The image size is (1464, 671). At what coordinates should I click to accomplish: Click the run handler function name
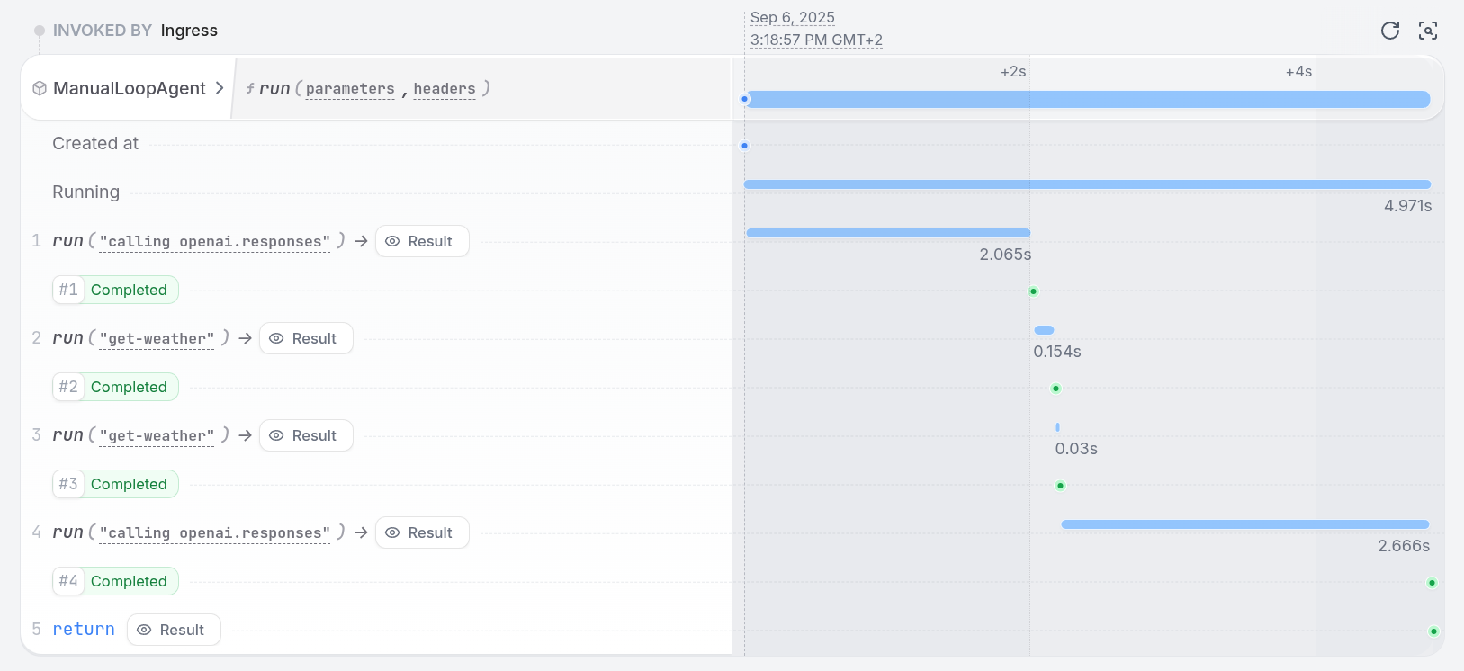point(274,88)
